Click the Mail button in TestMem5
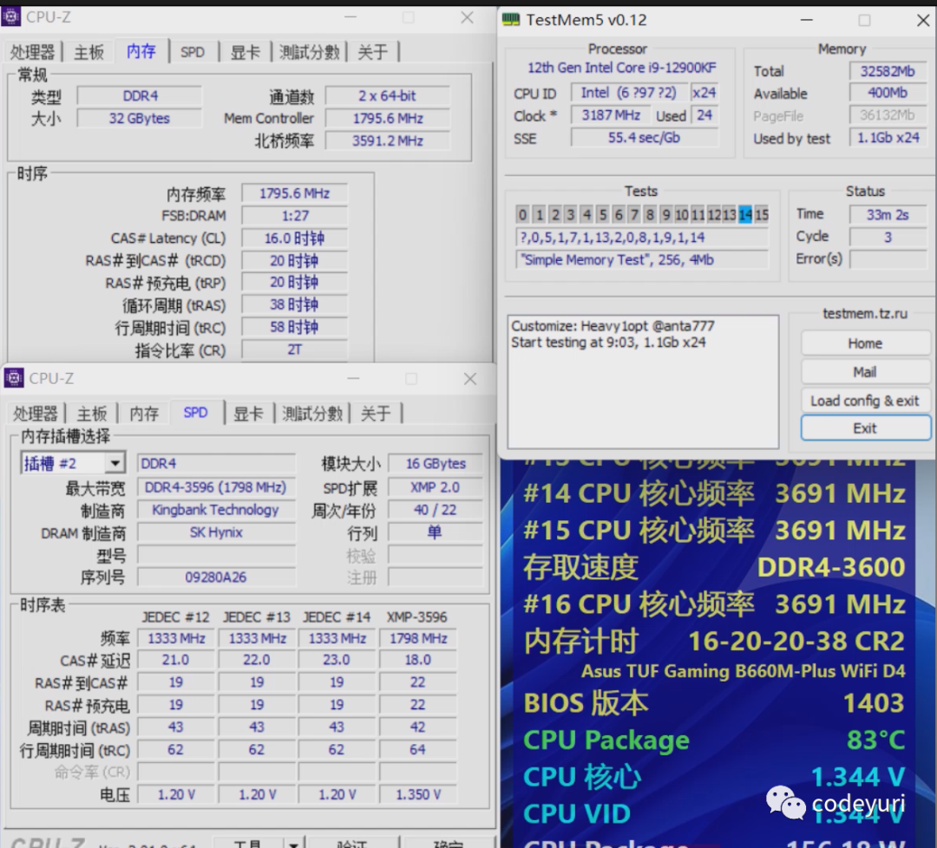The image size is (937, 848). (865, 372)
